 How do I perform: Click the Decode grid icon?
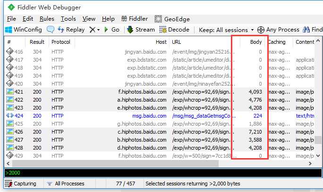[163, 30]
